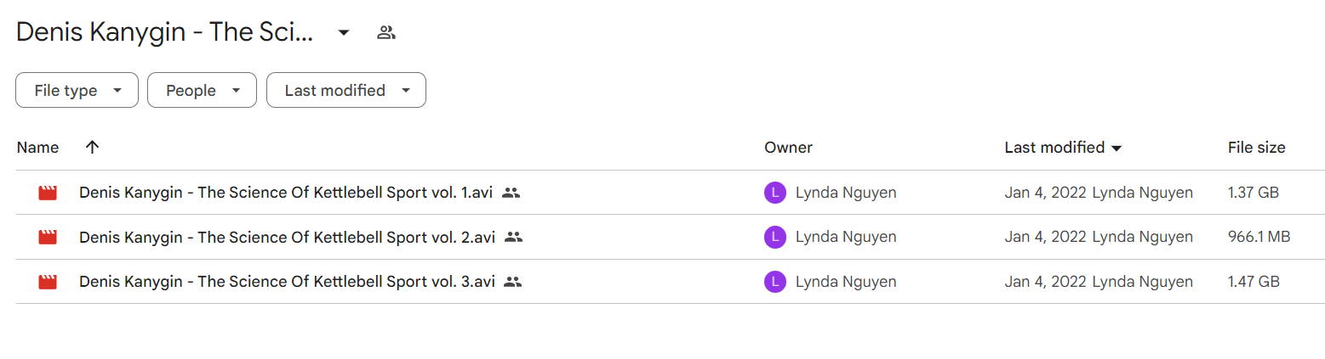Click shared icon next to vol. 2.avi
The height and width of the screenshot is (359, 1325).
(513, 237)
